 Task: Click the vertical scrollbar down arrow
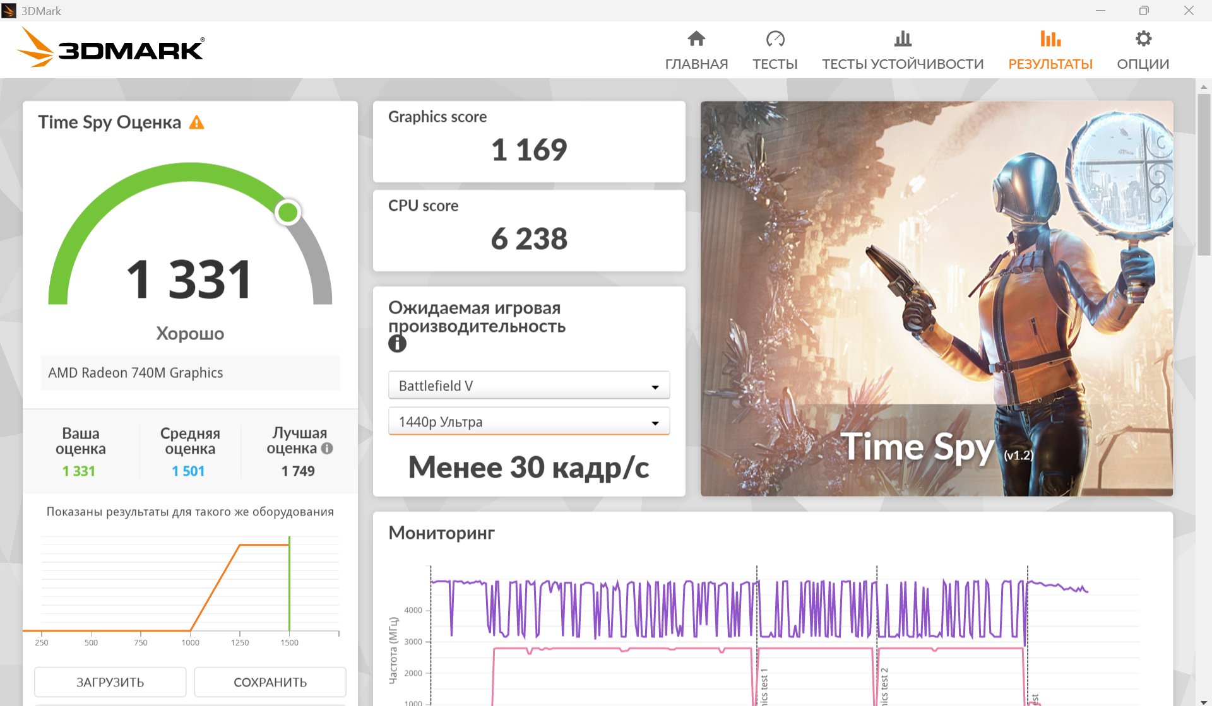[x=1204, y=700]
